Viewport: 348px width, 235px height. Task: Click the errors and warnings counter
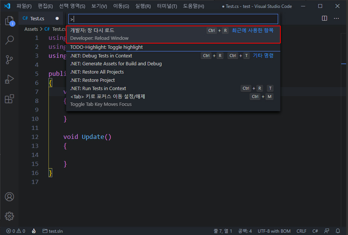coord(15,231)
